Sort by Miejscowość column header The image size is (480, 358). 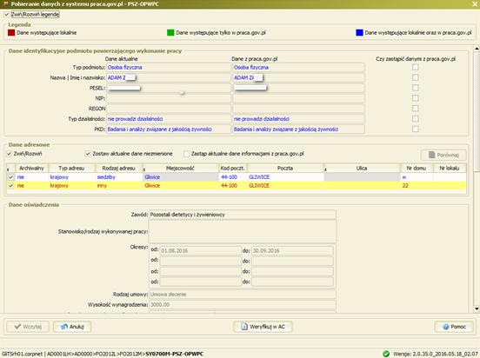(180, 168)
